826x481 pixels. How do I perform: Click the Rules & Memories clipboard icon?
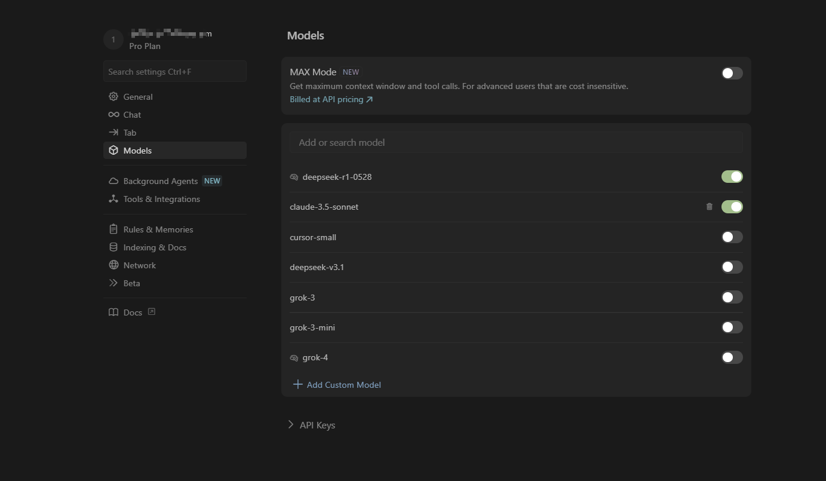pos(113,229)
